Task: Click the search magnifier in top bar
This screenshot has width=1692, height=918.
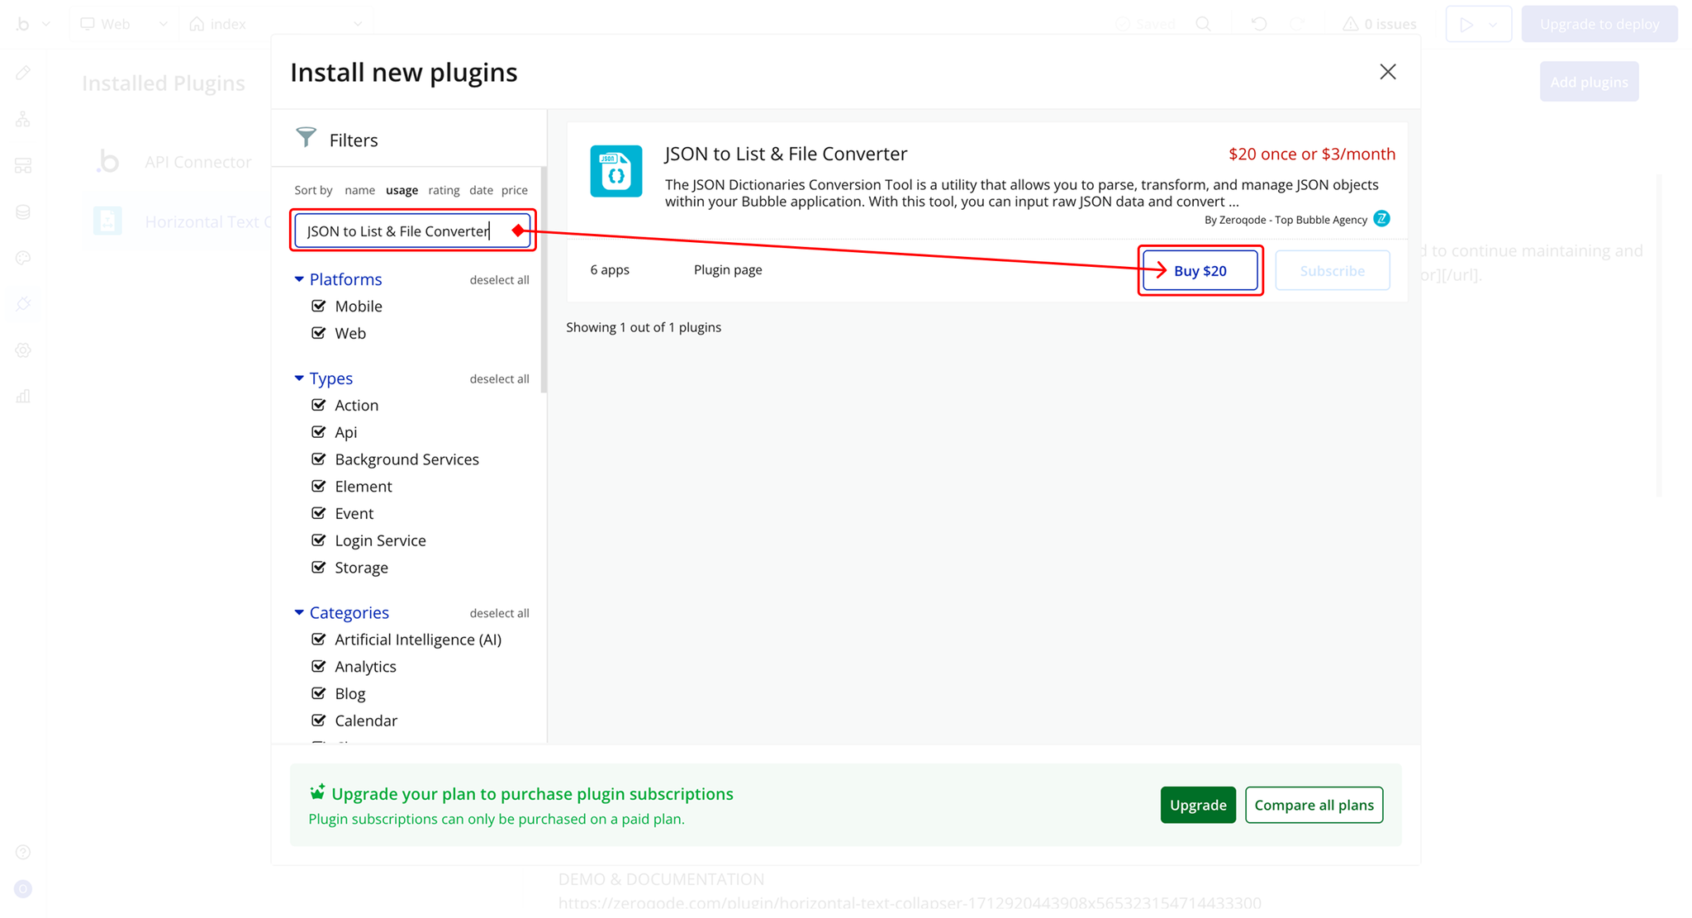Action: click(1203, 24)
